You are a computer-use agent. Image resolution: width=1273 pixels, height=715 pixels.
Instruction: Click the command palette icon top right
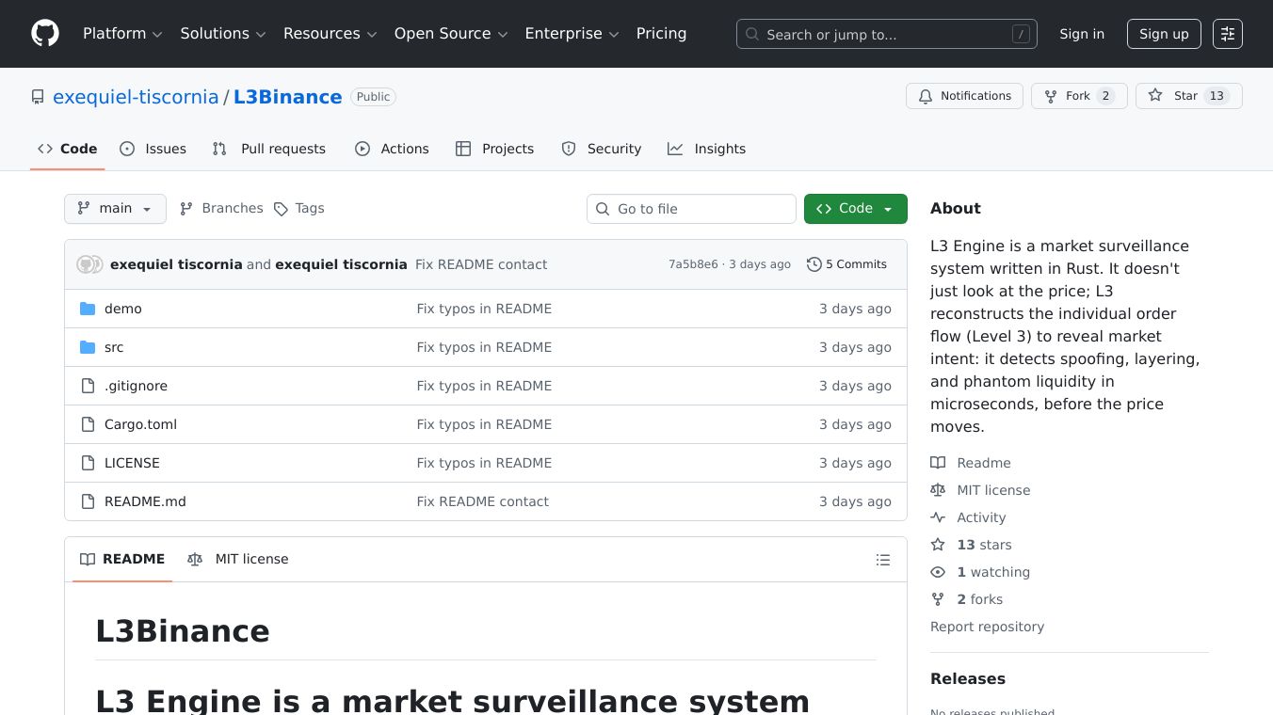point(1228,33)
